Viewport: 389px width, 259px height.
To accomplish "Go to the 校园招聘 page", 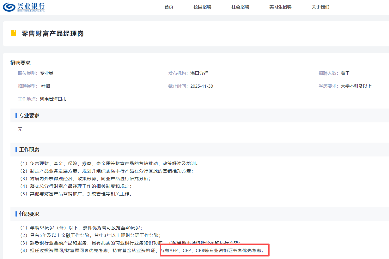I will tap(202, 7).
